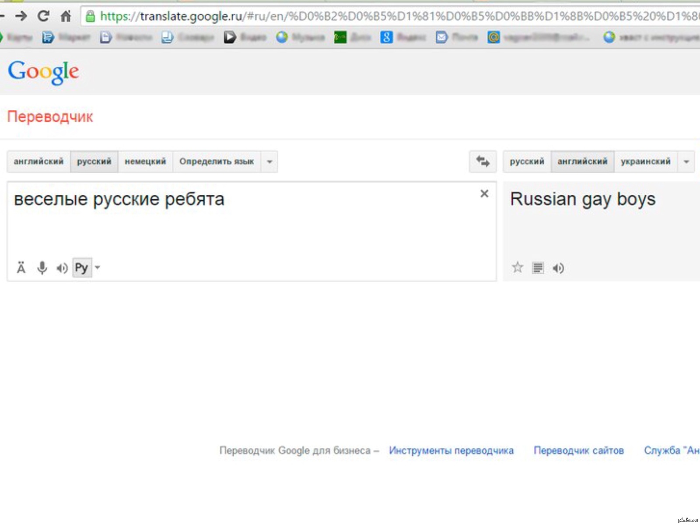Clear the source text with X
Image resolution: width=700 pixels, height=525 pixels.
point(484,194)
